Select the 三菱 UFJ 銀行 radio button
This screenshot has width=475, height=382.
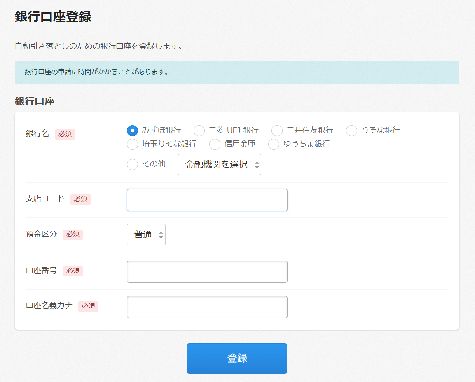click(x=199, y=130)
